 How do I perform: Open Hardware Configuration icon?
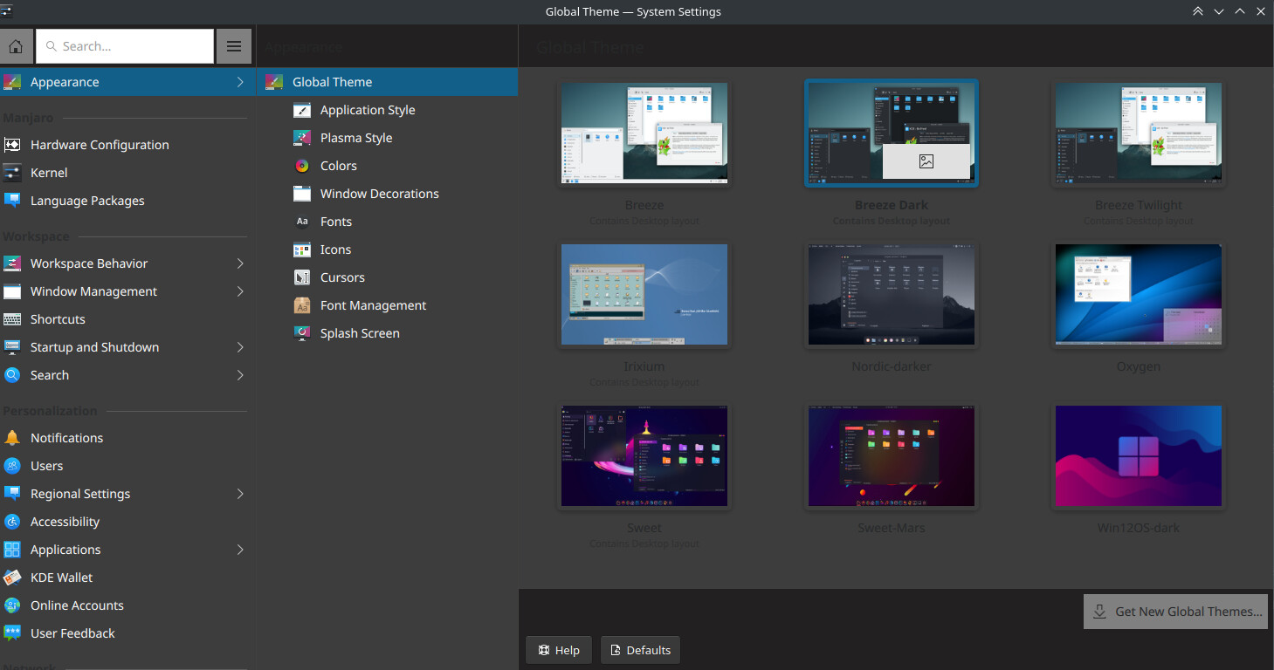coord(12,145)
